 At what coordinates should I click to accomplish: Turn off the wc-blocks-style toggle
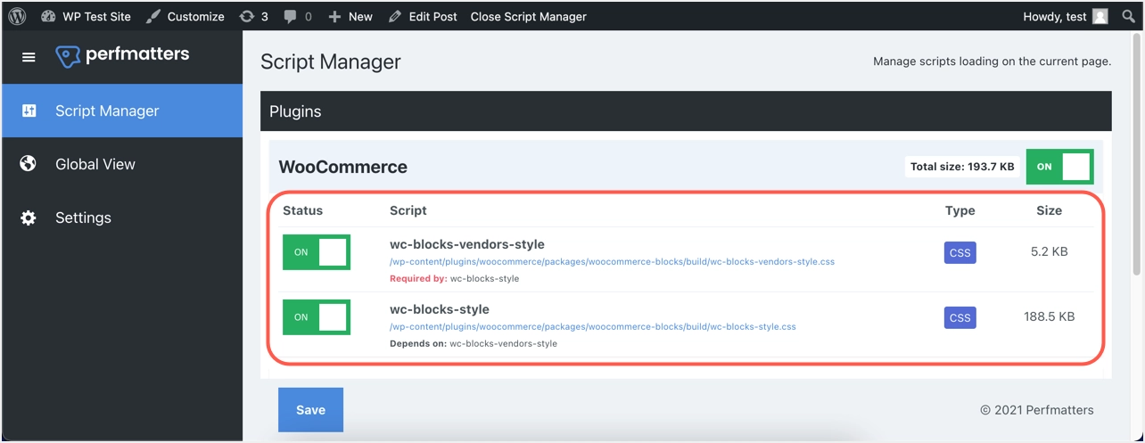click(x=317, y=317)
